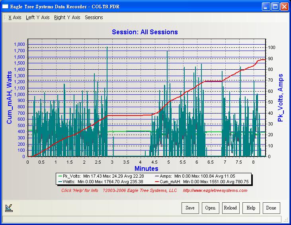Click the chart tool icon at bottom-left
This screenshot has height=225, width=291.
click(8, 207)
